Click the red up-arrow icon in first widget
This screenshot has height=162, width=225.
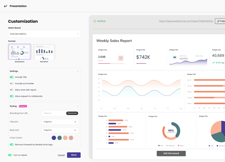point(121,58)
